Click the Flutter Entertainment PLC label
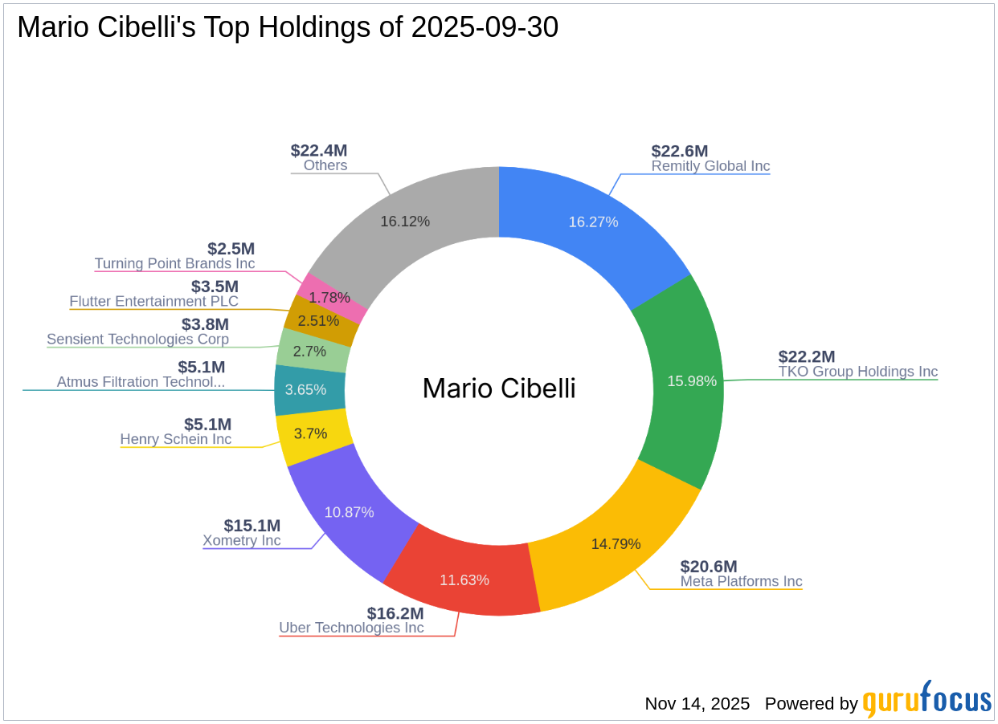 154,301
